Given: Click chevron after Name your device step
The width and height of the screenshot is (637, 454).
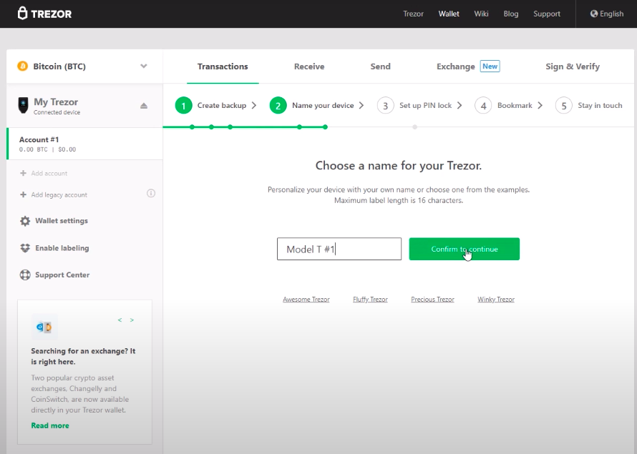Looking at the screenshot, I should [x=361, y=106].
